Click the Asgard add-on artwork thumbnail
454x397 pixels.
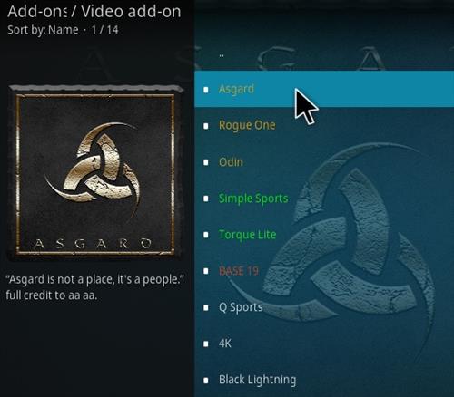coord(95,173)
